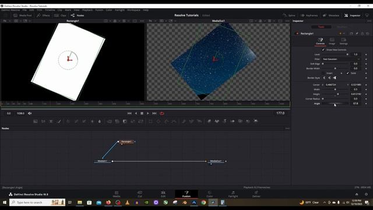Open right viewer Fit zoom dropdown
This screenshot has height=210, width=373.
pyautogui.click(x=152, y=21)
